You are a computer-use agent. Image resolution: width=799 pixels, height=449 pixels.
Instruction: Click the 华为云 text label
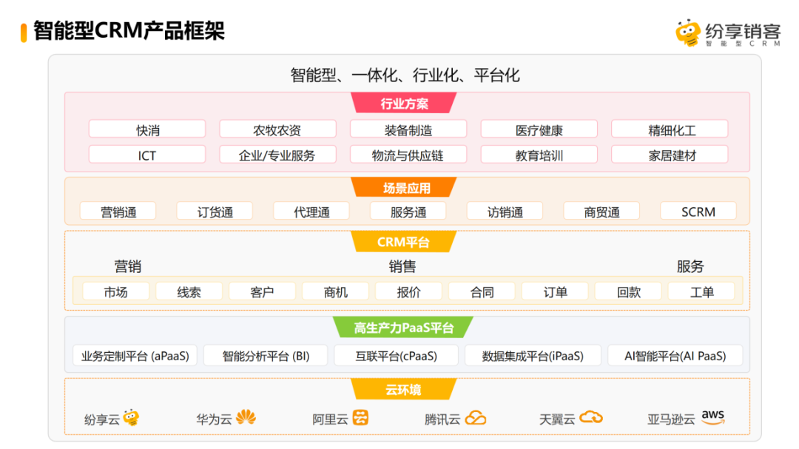click(214, 419)
